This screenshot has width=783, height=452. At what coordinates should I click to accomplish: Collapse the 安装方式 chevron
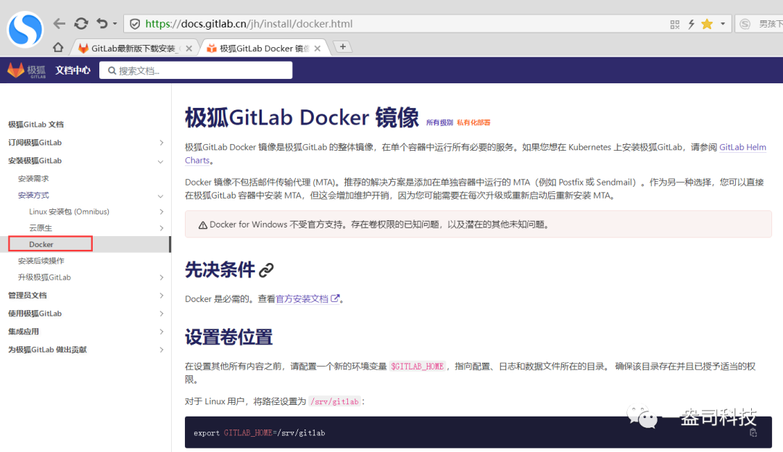(160, 196)
